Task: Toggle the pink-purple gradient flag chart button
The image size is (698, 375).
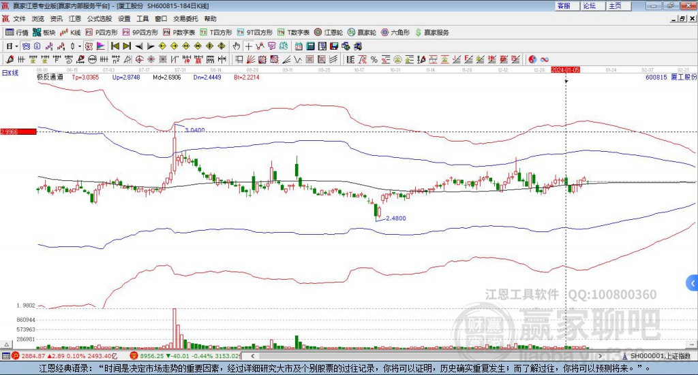Action: [x=101, y=46]
